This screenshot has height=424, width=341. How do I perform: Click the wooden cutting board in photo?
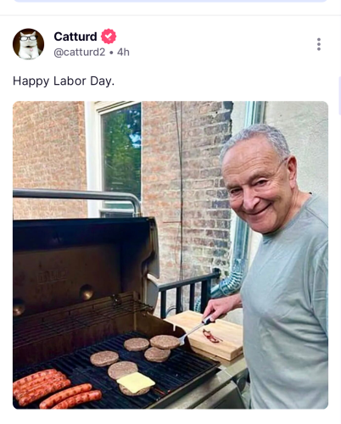click(210, 335)
